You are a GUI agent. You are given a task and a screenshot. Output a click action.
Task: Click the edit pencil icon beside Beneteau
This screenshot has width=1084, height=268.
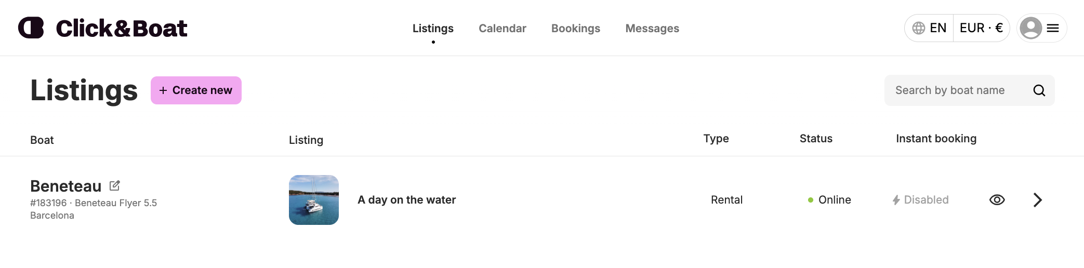(115, 185)
